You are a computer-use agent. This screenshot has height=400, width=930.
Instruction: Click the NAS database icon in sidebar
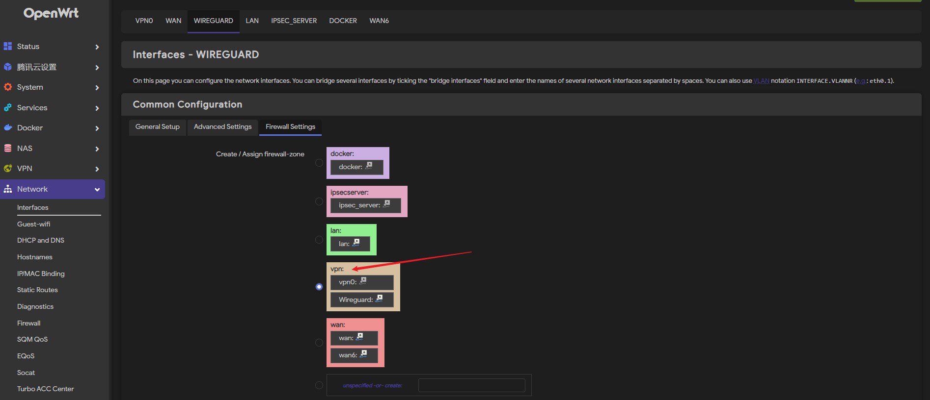coord(8,148)
